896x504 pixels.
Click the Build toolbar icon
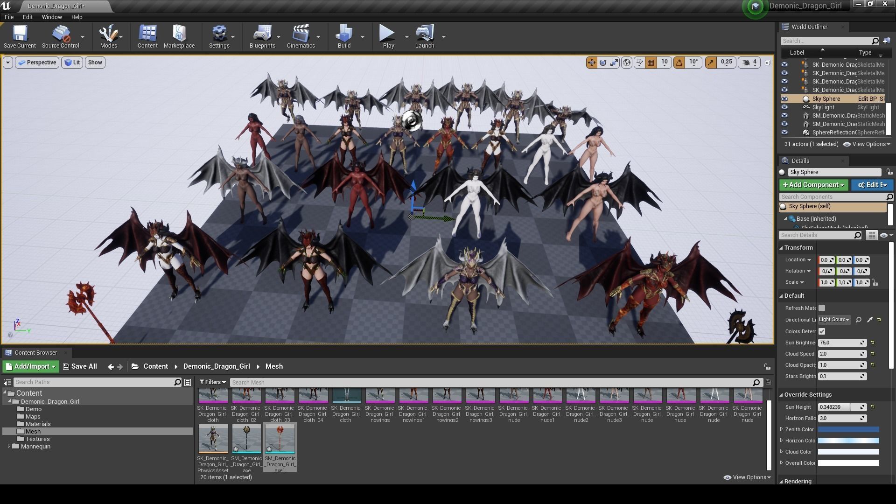344,36
